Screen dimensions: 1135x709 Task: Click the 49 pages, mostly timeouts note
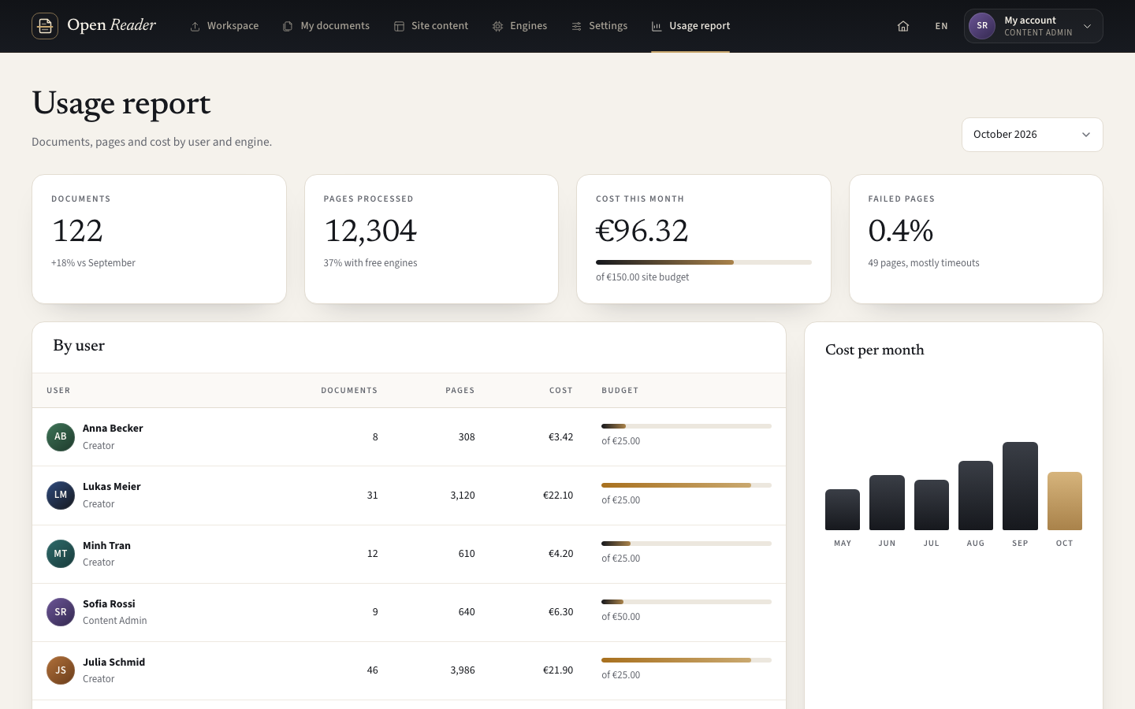(x=924, y=263)
